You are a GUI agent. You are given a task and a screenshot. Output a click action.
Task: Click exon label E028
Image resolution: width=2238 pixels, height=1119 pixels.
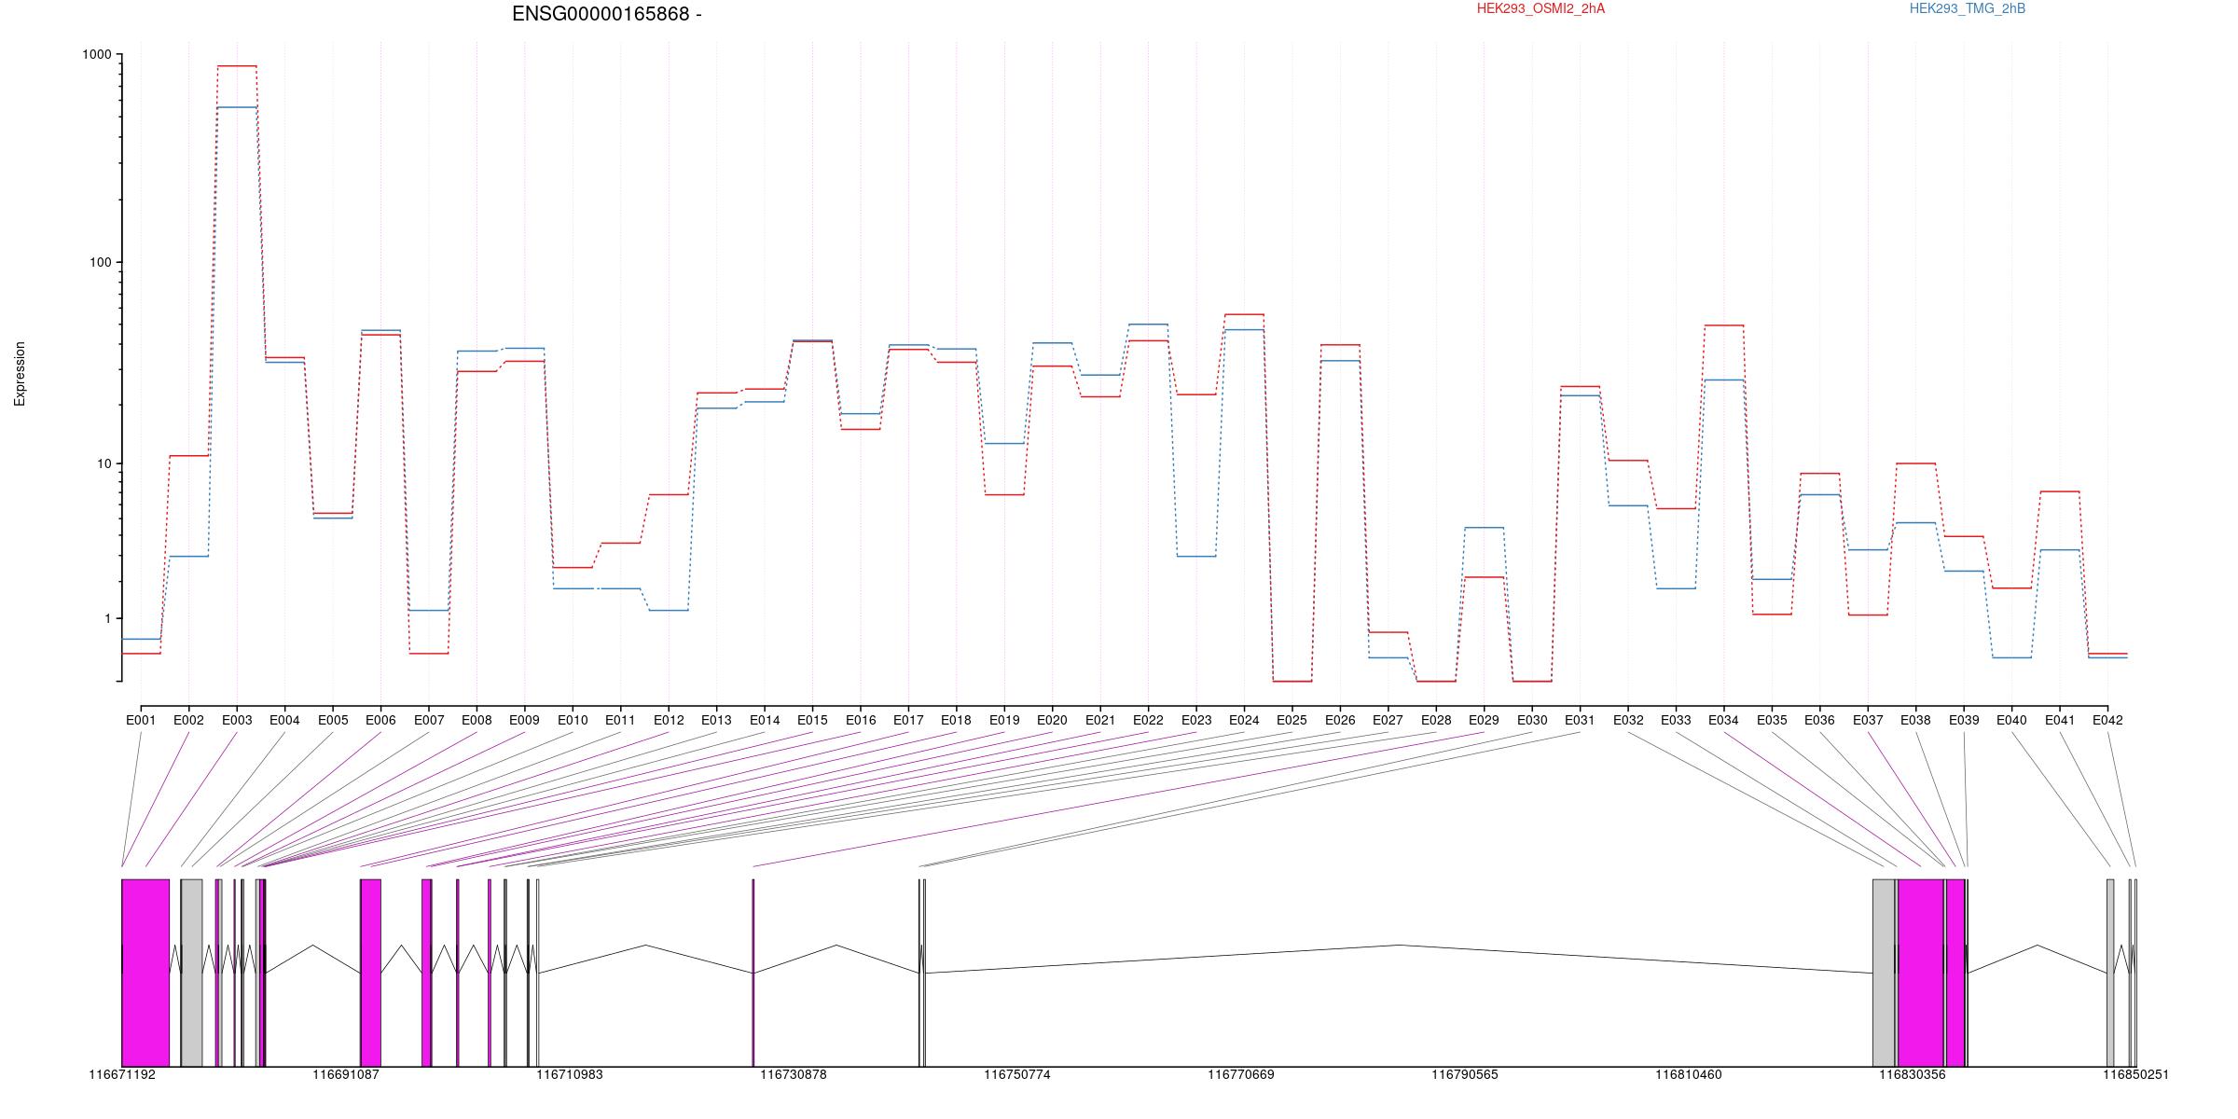[x=1436, y=721]
